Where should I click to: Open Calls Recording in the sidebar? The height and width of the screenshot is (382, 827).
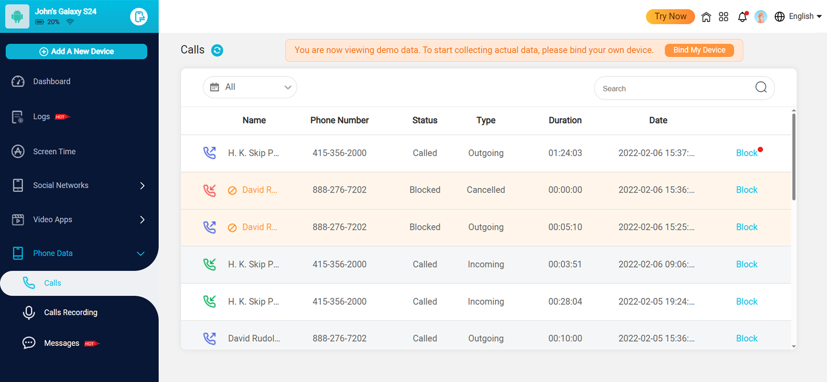point(70,312)
